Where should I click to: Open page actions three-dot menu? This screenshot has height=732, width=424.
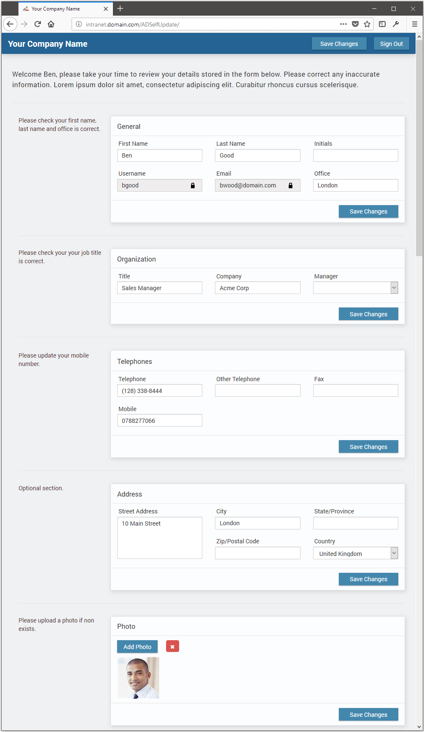pos(343,24)
